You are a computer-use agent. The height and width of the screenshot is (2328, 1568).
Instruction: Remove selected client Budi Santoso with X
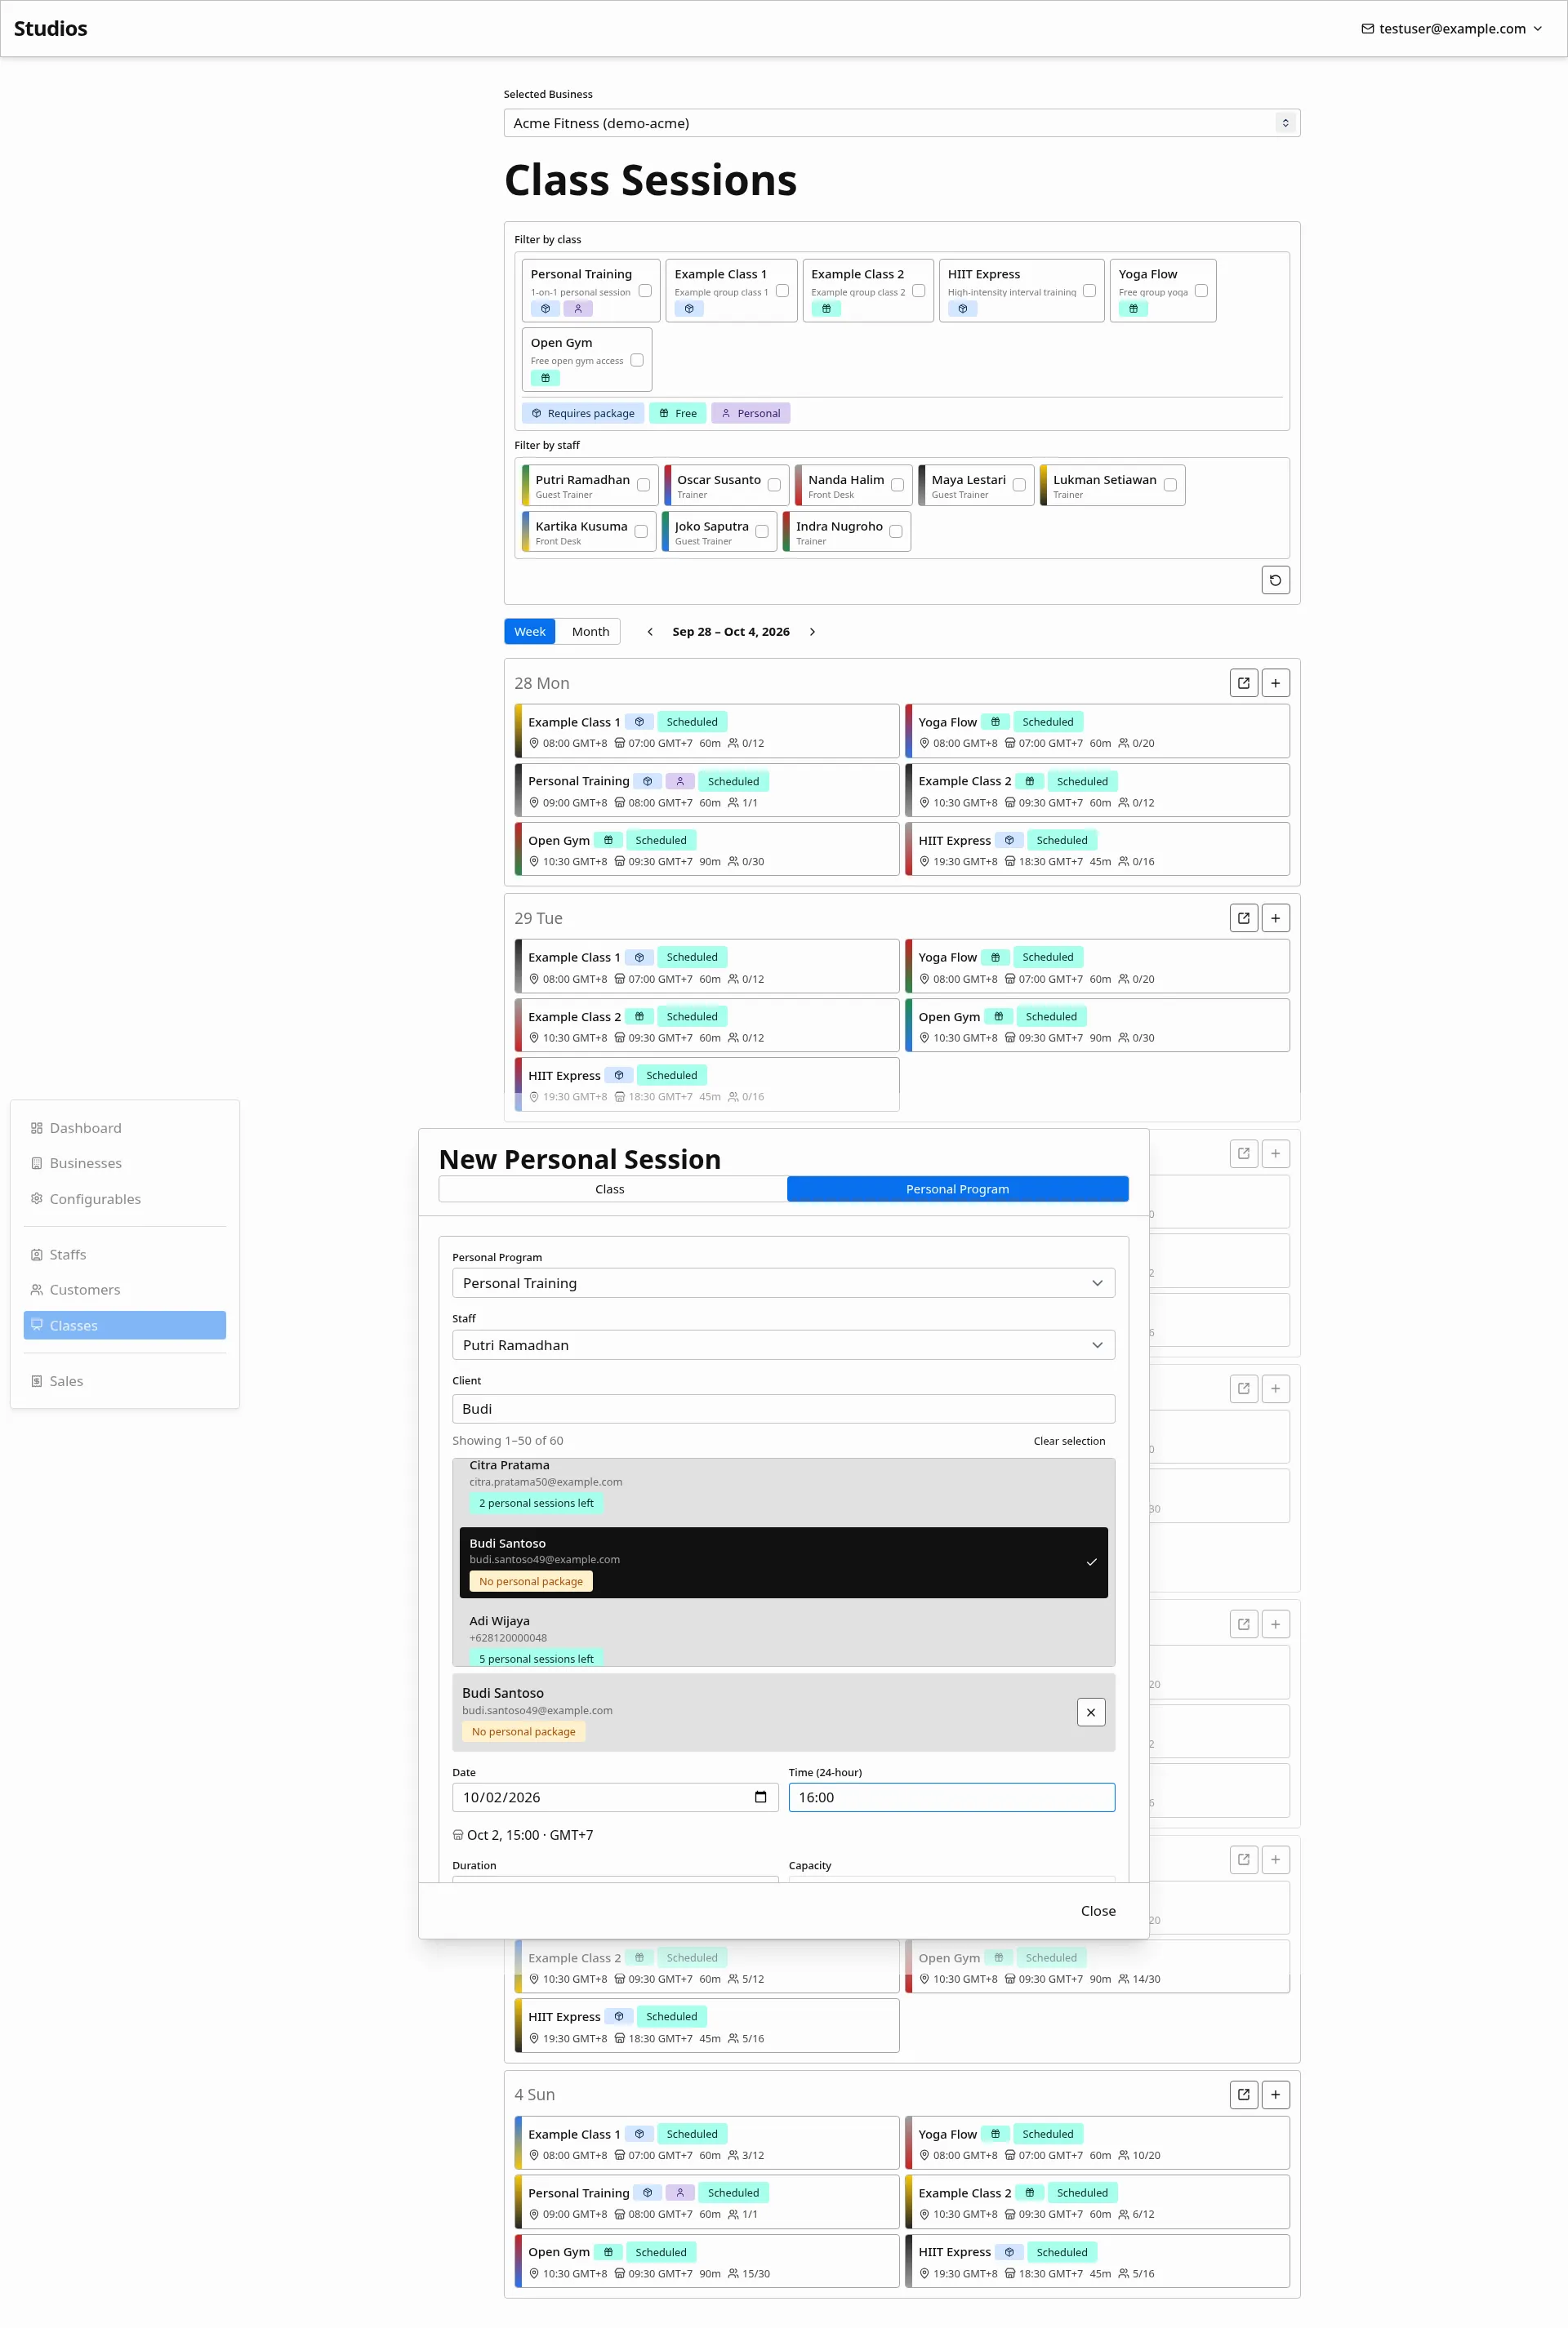pyautogui.click(x=1091, y=1713)
